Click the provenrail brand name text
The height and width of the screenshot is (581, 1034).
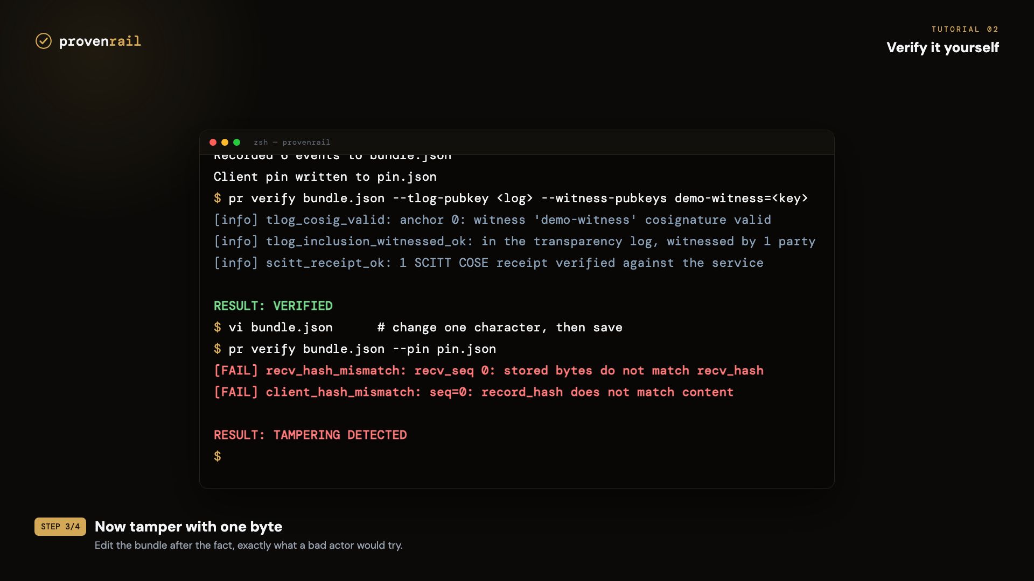click(x=100, y=41)
